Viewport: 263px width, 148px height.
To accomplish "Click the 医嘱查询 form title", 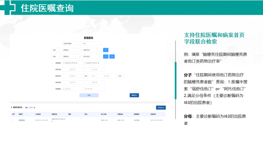I will (88, 38).
